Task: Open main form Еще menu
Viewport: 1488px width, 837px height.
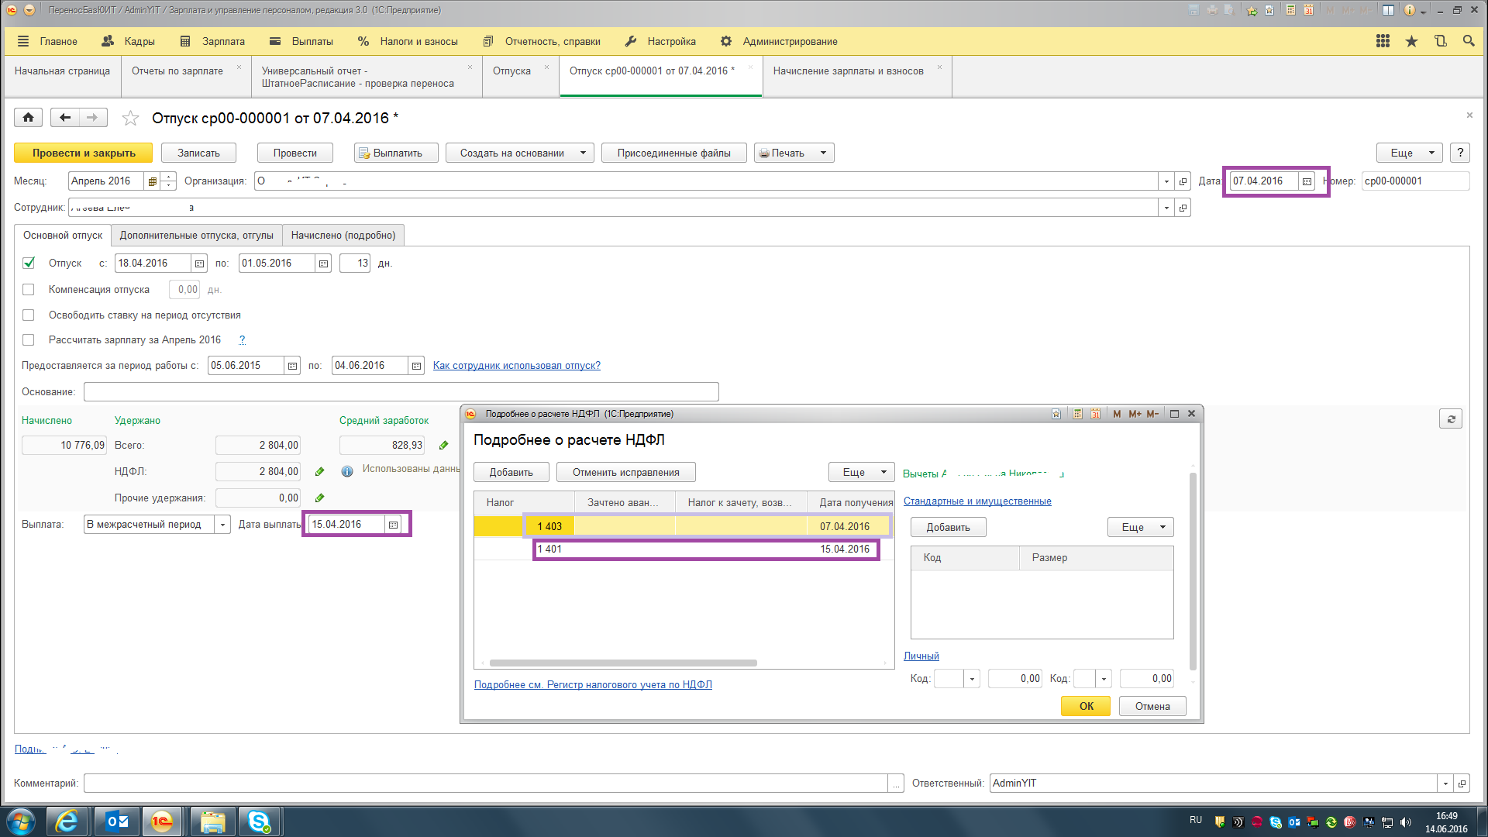Action: [x=1409, y=153]
